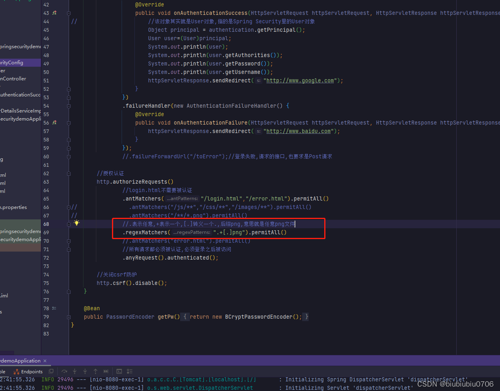Screen dimensions: 500x391
Task: Click the Run to Cursor debugger icon
Action: (106, 371)
